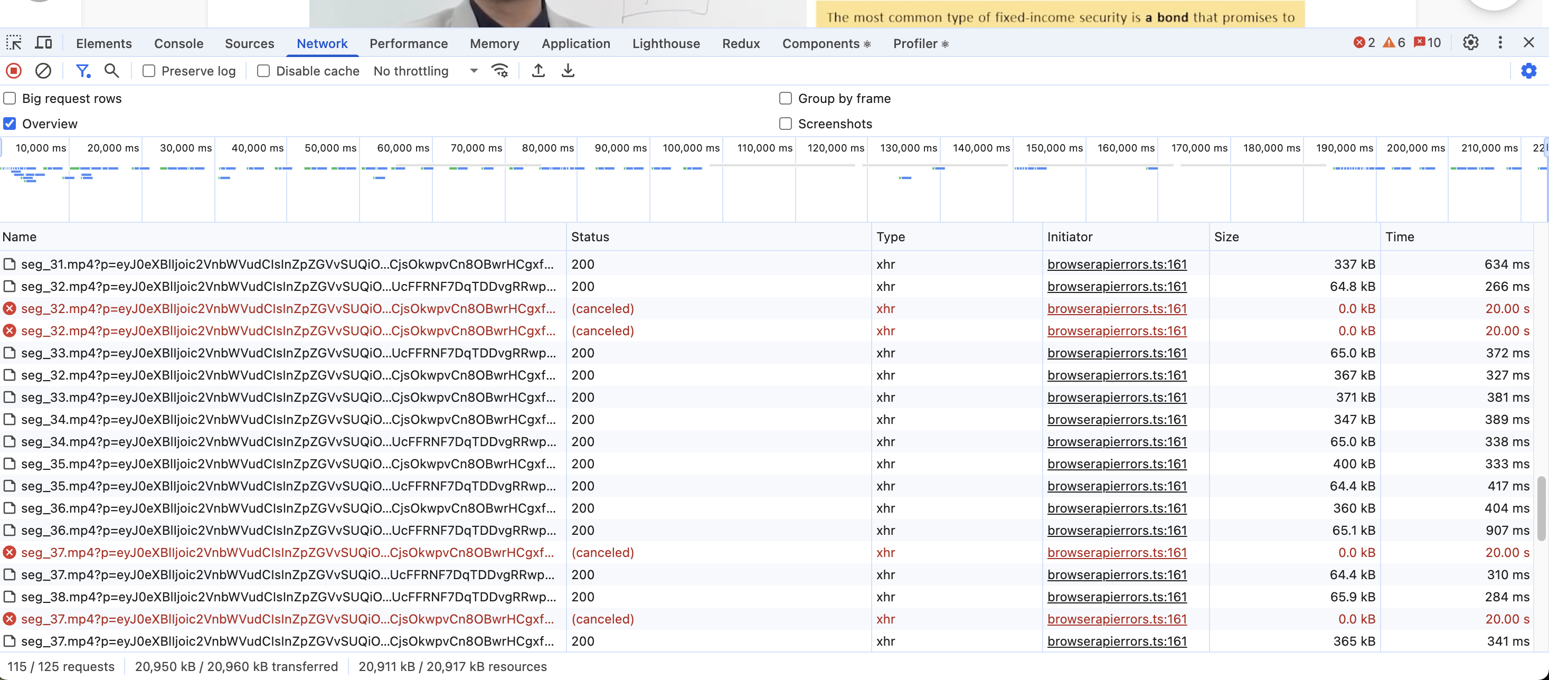Clear the network log
The width and height of the screenshot is (1549, 680).
click(x=43, y=71)
